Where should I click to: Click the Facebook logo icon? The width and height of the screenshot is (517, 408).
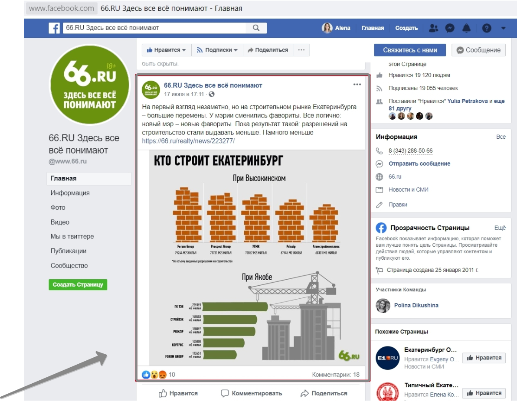coord(54,28)
